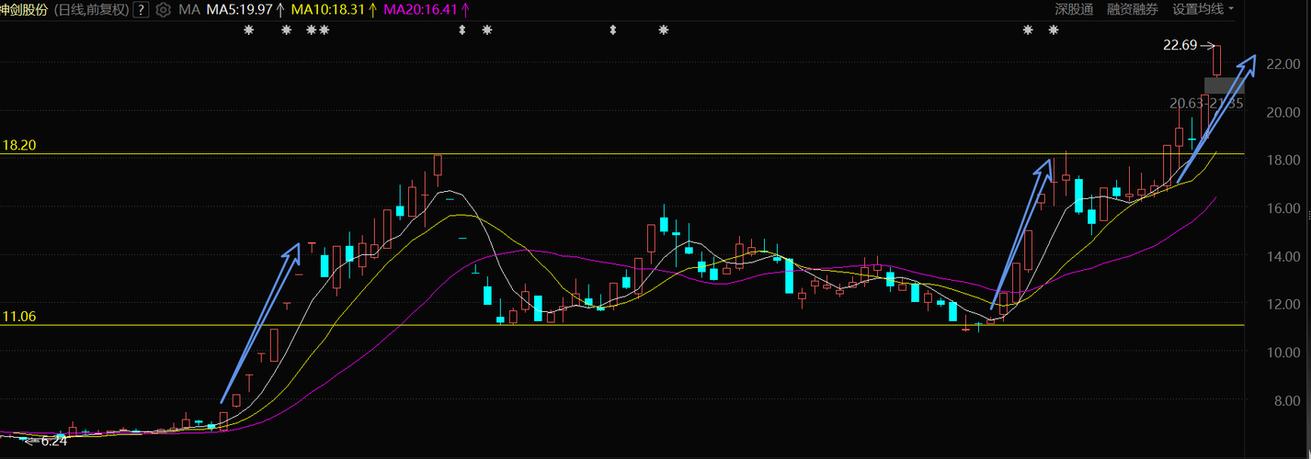Click the 20.00 price axis label
Screen dimensions: 1311x459
[1282, 112]
